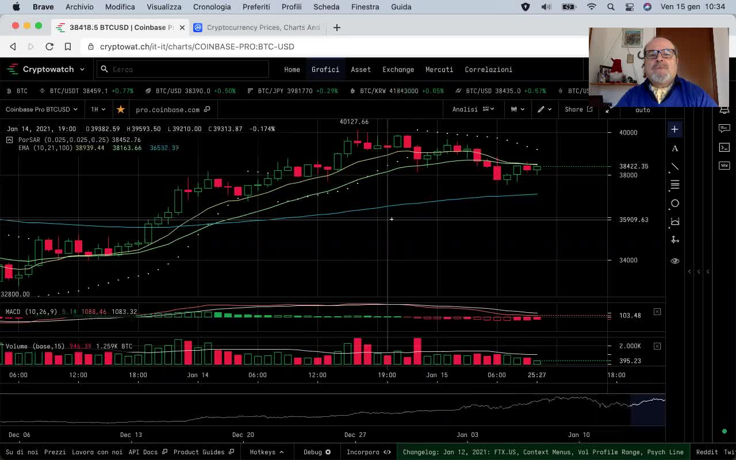
Task: Open the Preferiti menu in menu bar
Action: 256,7
